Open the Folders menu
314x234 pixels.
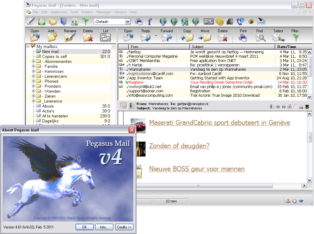87,12
